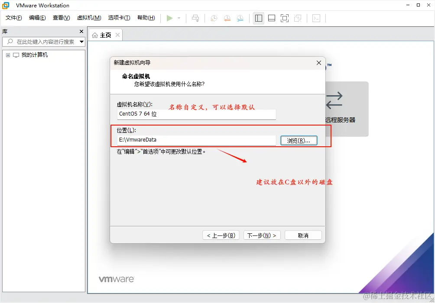Close the 库 library panel

(x=81, y=31)
